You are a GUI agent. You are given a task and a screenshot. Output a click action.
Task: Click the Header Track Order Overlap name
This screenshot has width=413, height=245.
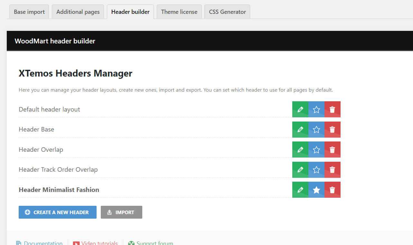click(58, 169)
